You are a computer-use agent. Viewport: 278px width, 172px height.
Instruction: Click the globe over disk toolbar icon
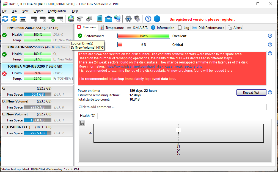(71, 19)
